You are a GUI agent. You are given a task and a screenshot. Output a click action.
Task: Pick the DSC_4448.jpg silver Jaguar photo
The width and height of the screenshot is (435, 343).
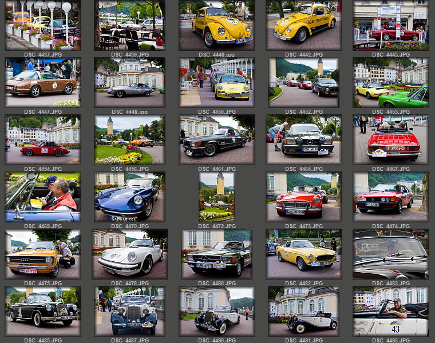coord(129,82)
